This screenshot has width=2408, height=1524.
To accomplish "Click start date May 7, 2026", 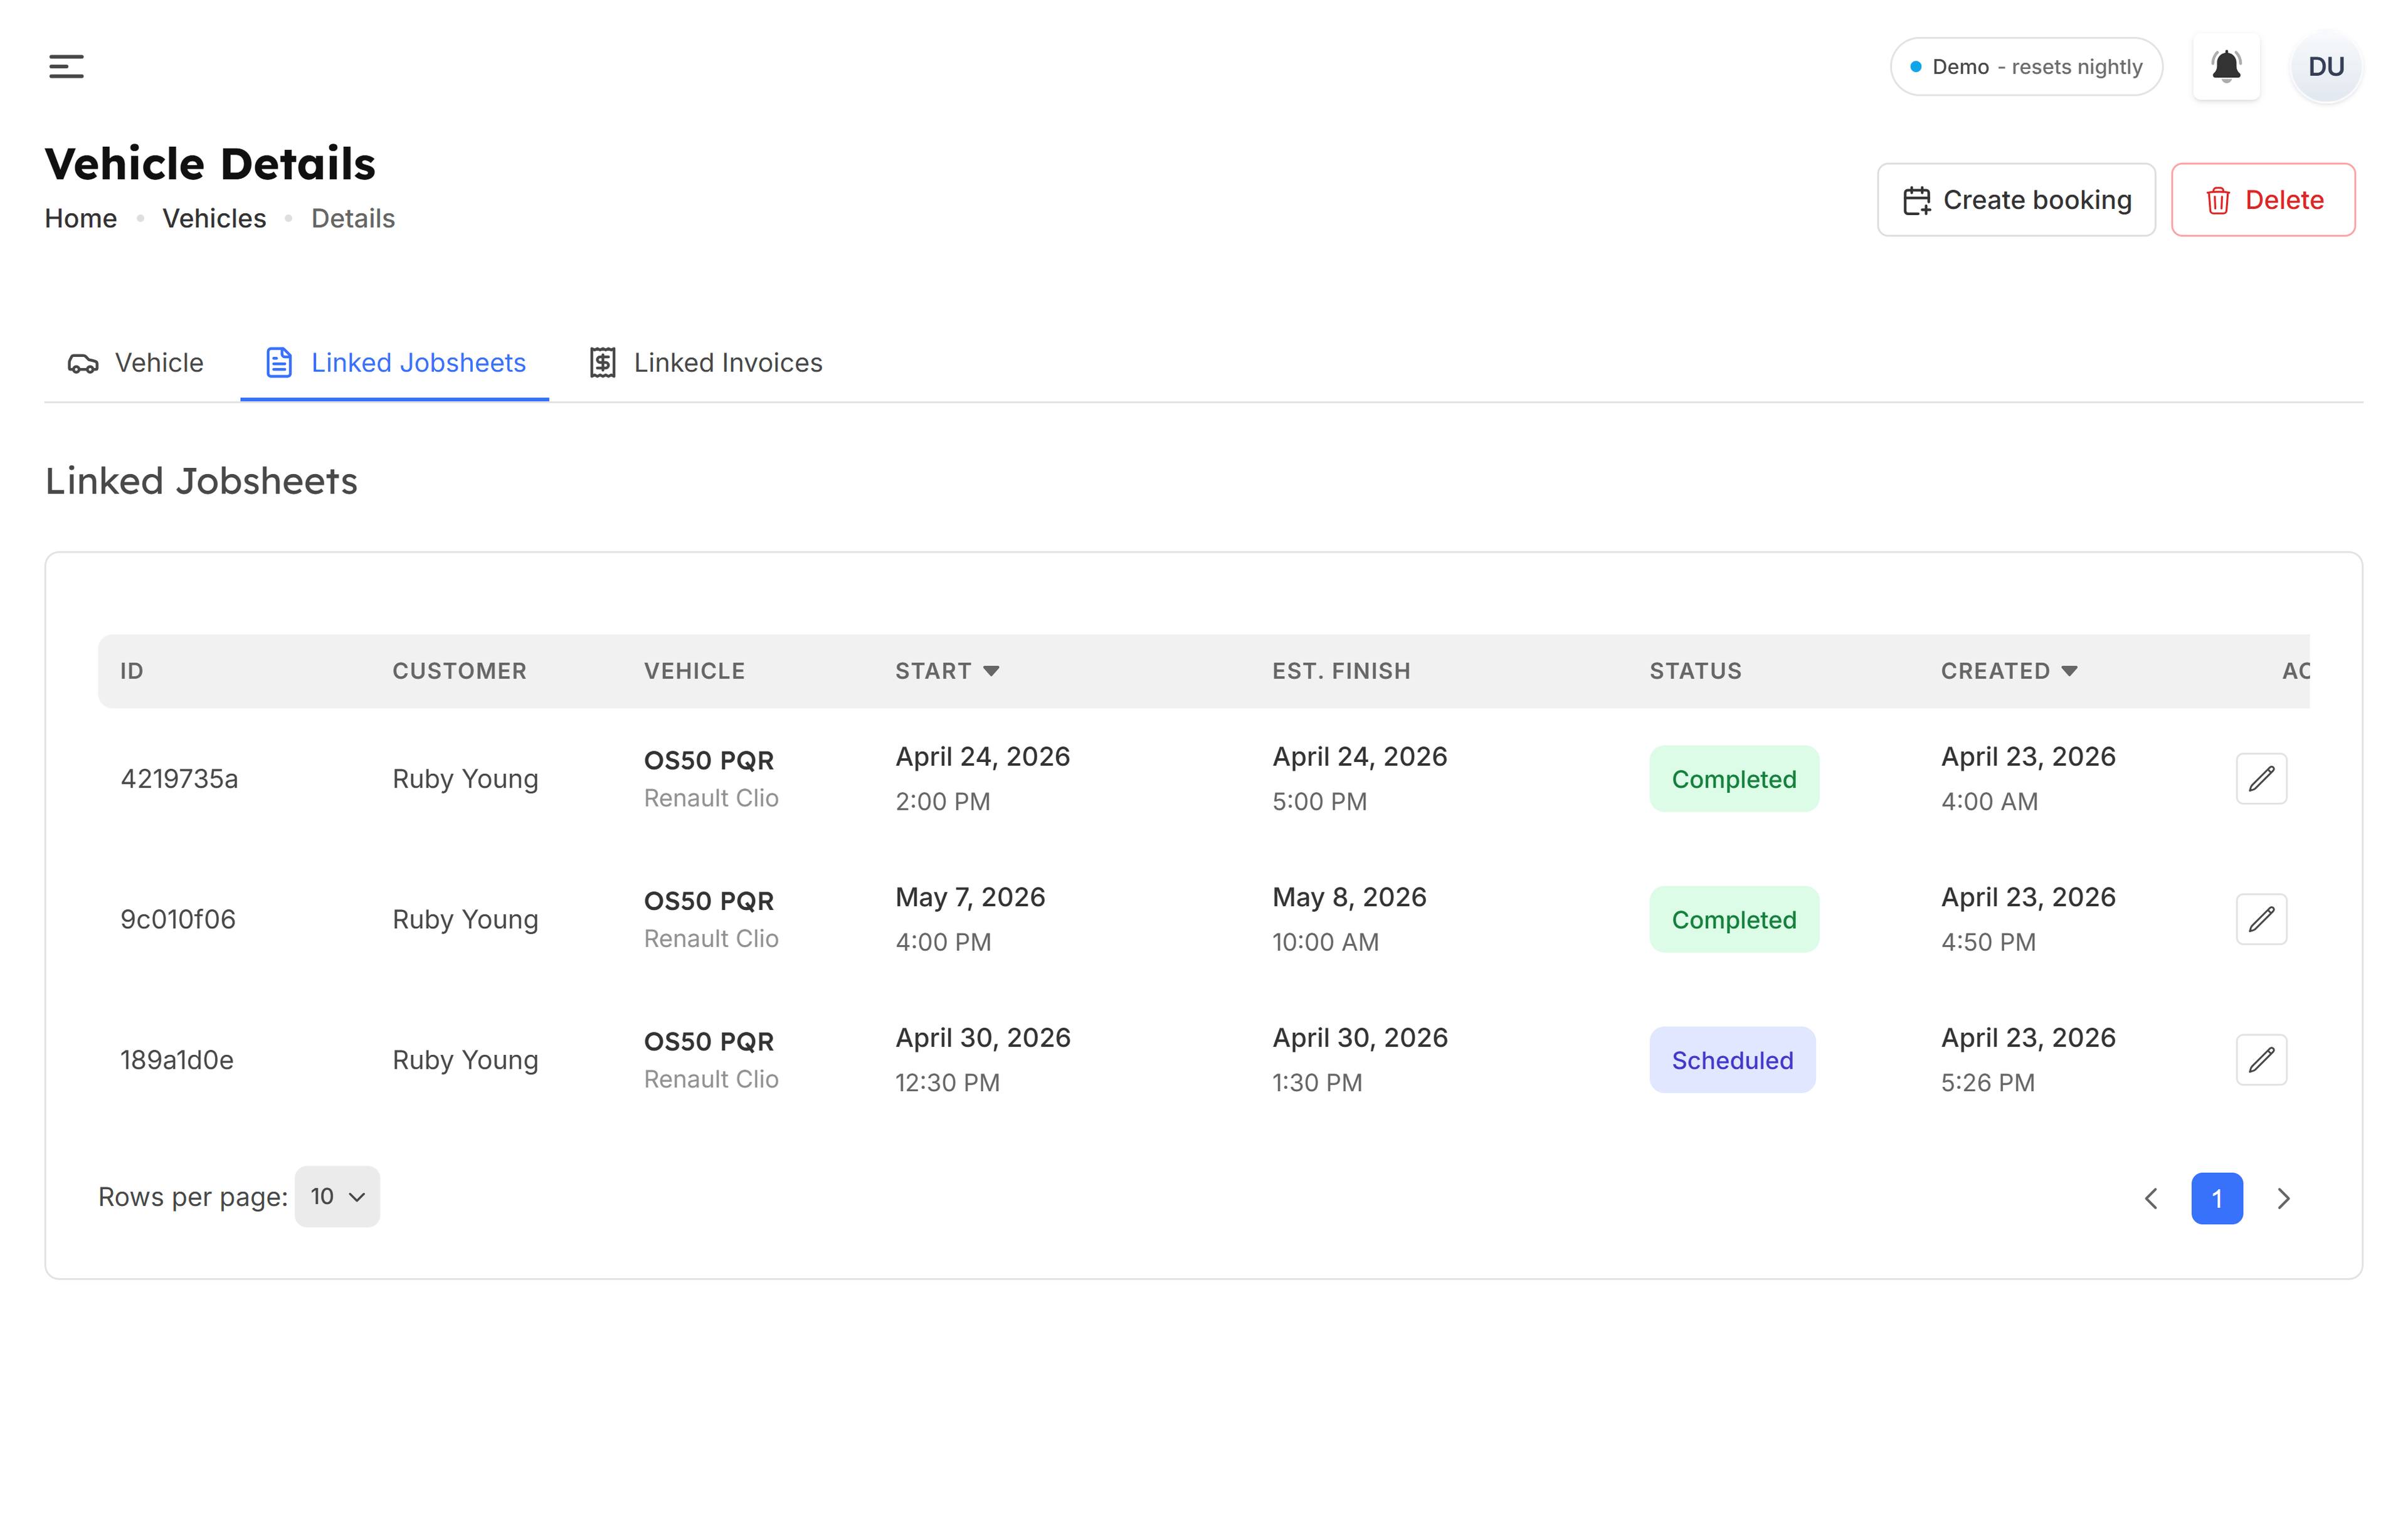I will 970,897.
